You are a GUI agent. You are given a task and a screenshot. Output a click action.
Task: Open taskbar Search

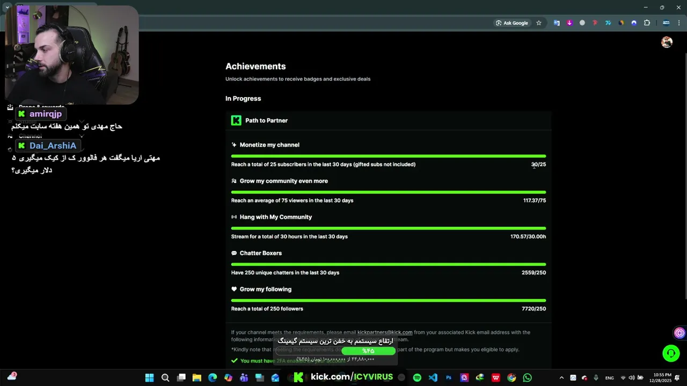165,377
